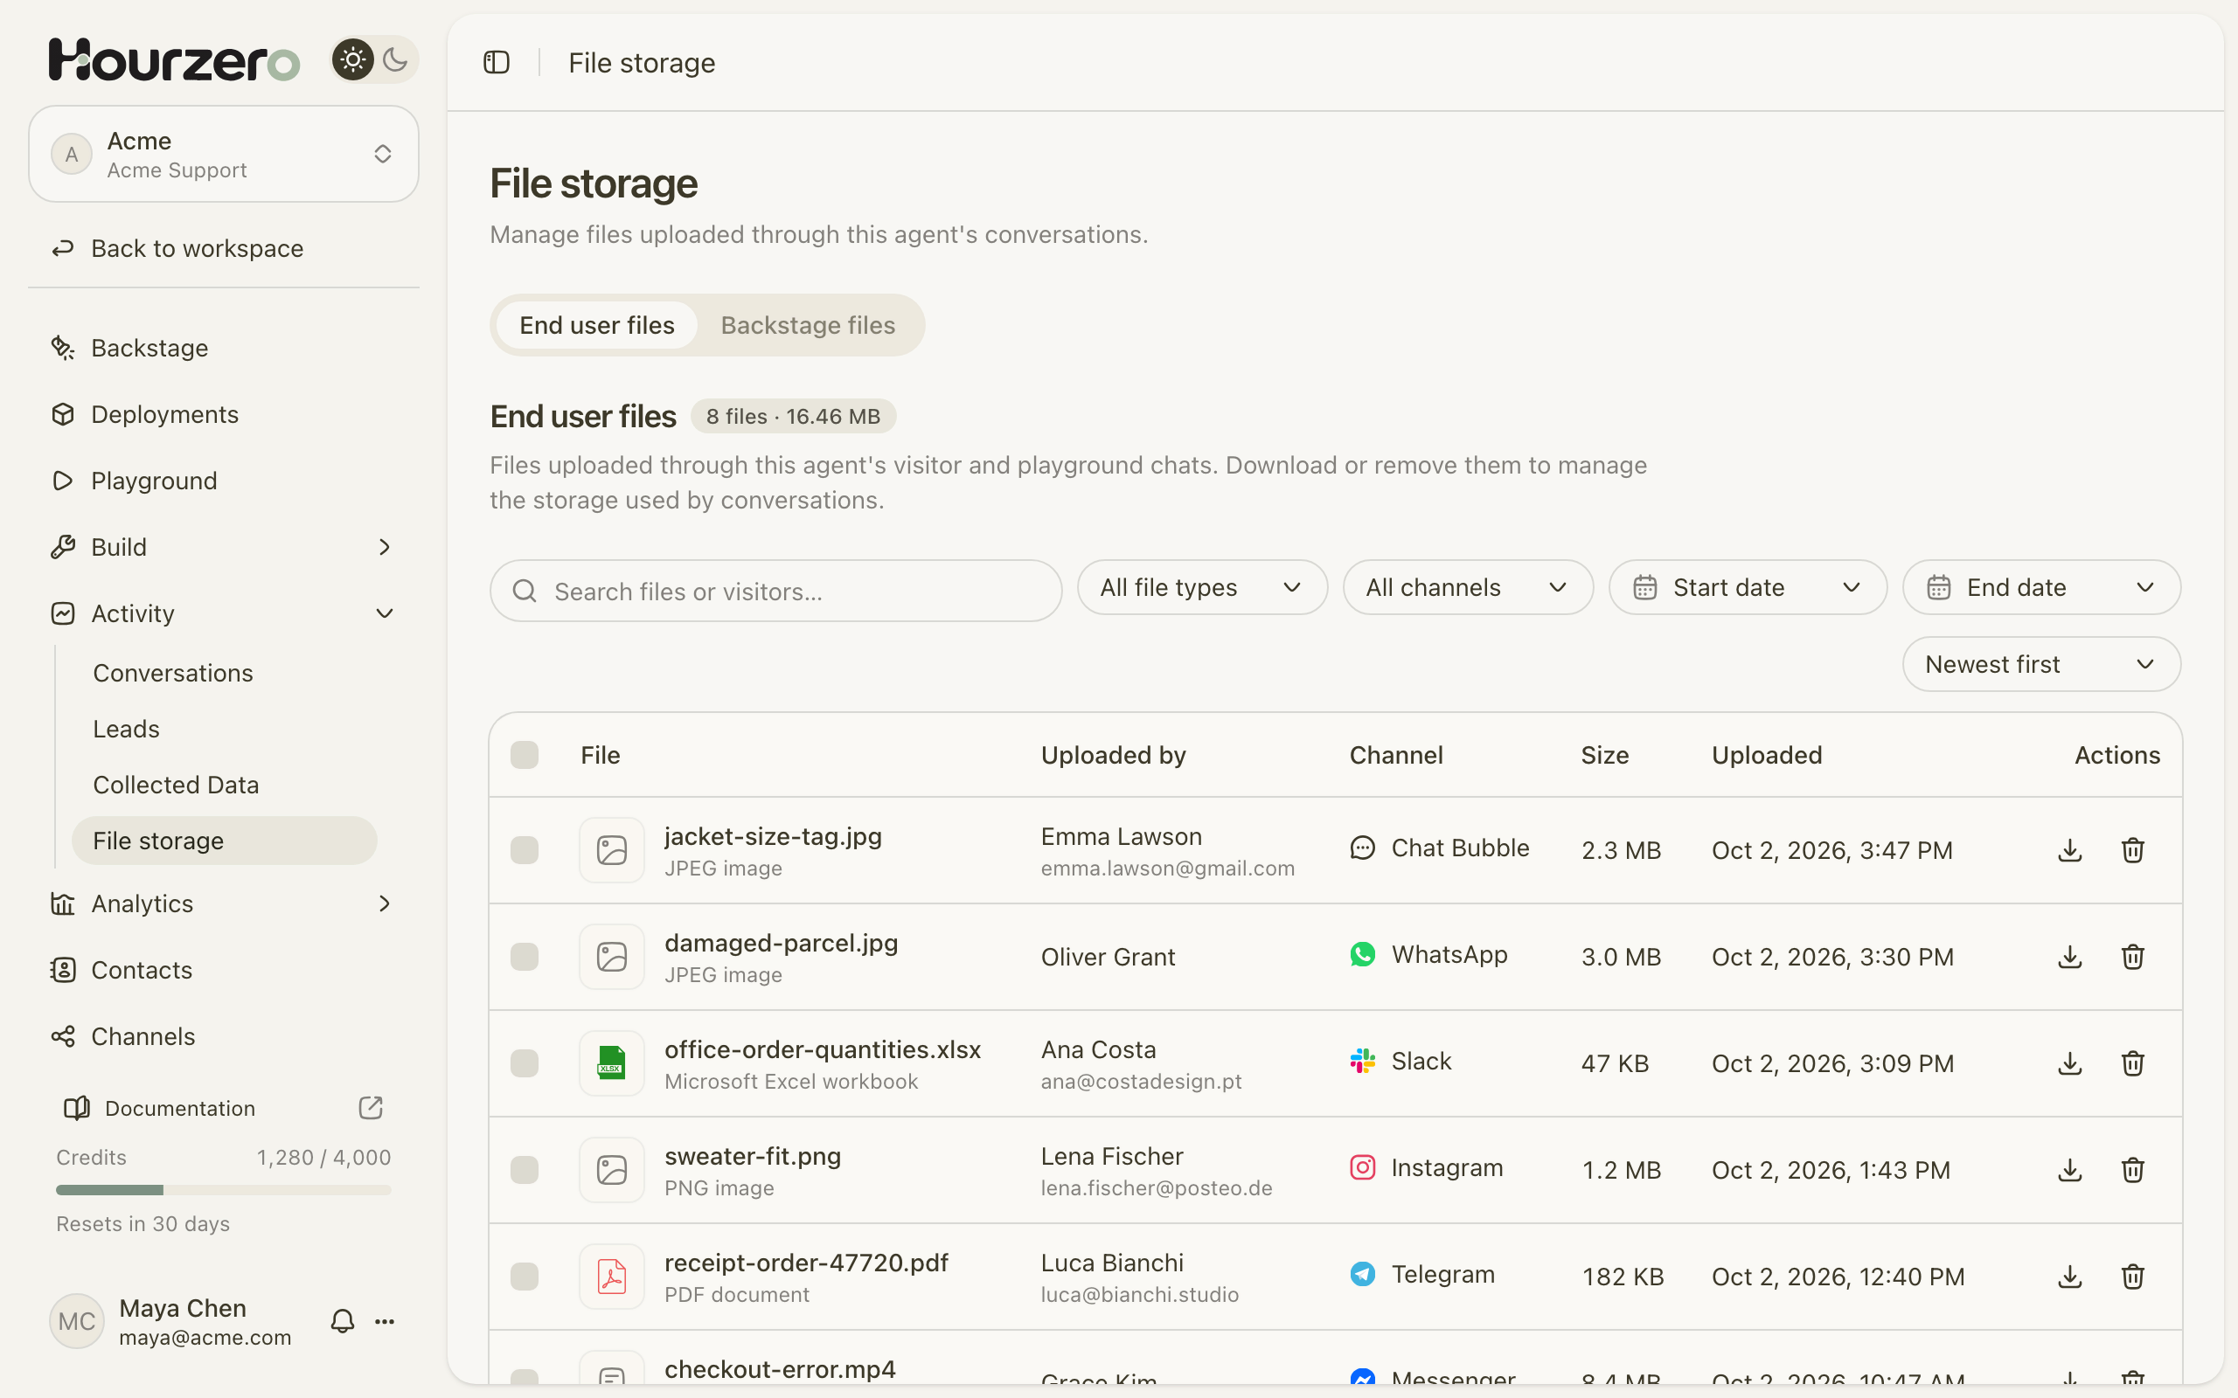This screenshot has height=1398, width=2238.
Task: Open Deployments page
Action: pos(224,414)
